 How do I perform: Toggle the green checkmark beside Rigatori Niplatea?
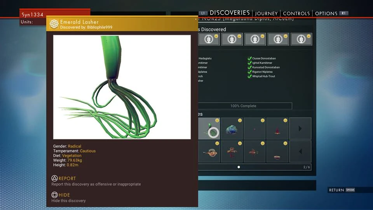tap(249, 72)
